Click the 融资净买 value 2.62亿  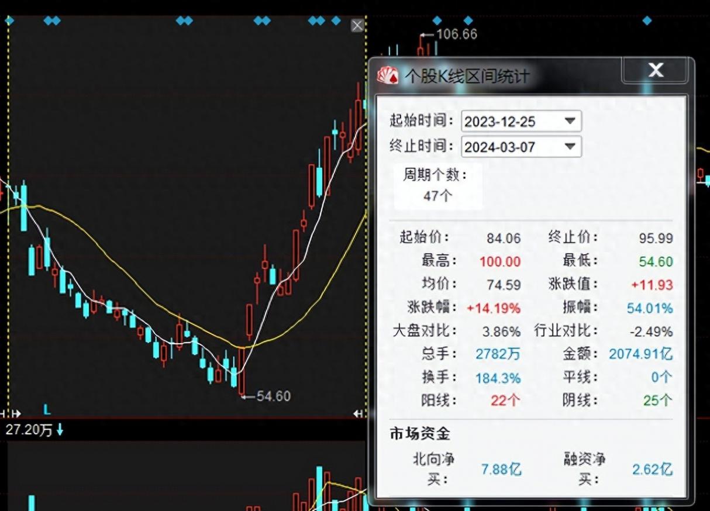tap(652, 469)
